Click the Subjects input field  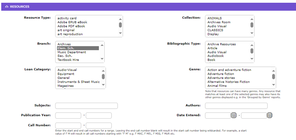tap(86, 106)
